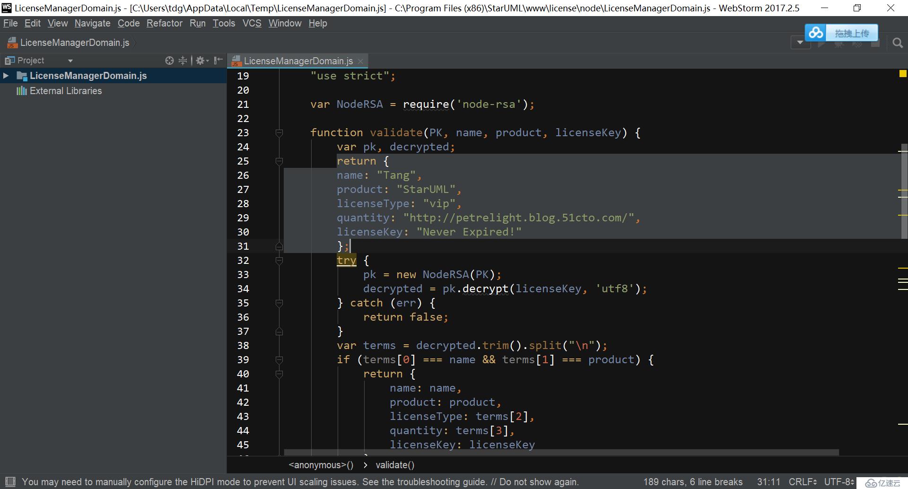This screenshot has height=489, width=908.
Task: Click the fold end marker on line 31
Action: (279, 246)
